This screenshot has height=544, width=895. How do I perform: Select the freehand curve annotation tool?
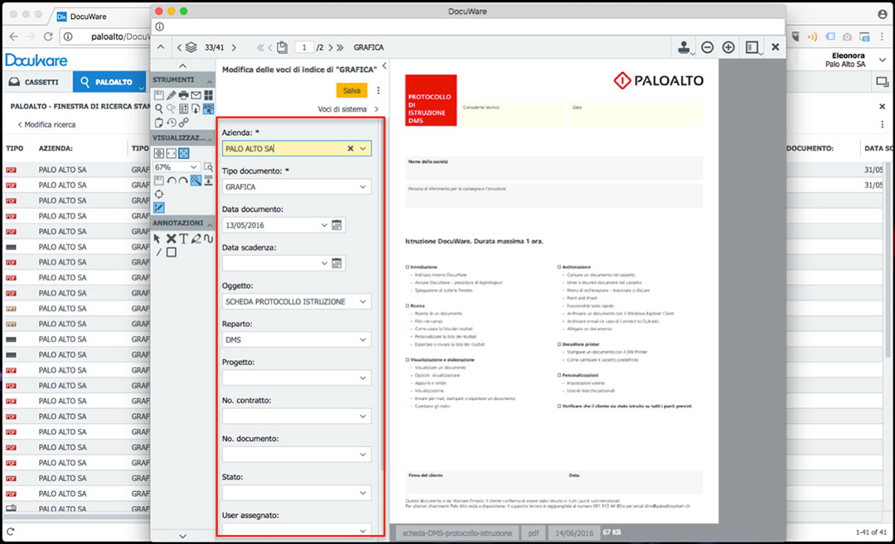point(208,239)
